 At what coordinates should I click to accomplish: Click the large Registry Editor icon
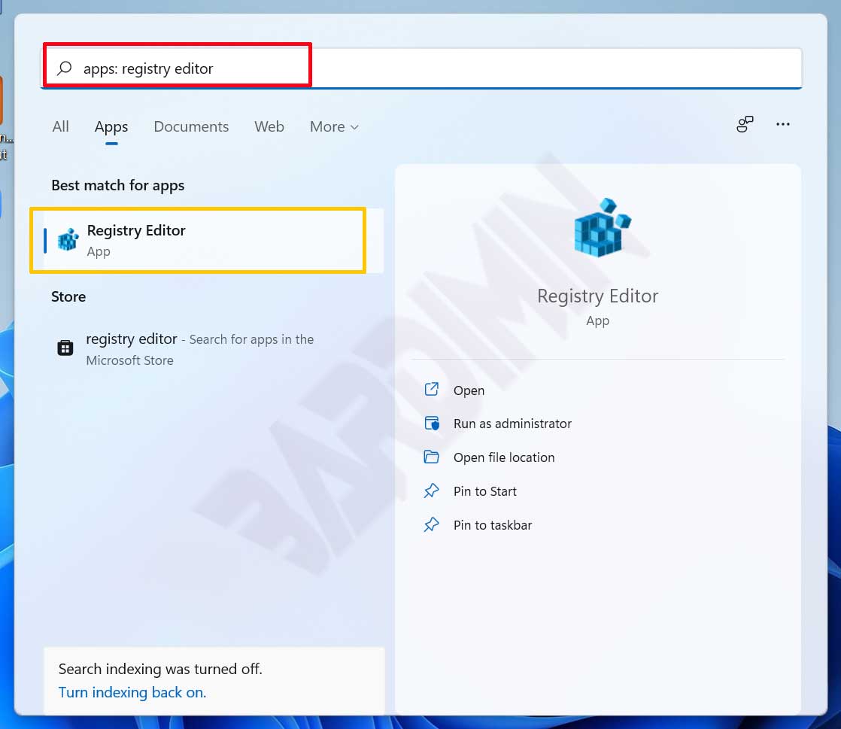(602, 227)
